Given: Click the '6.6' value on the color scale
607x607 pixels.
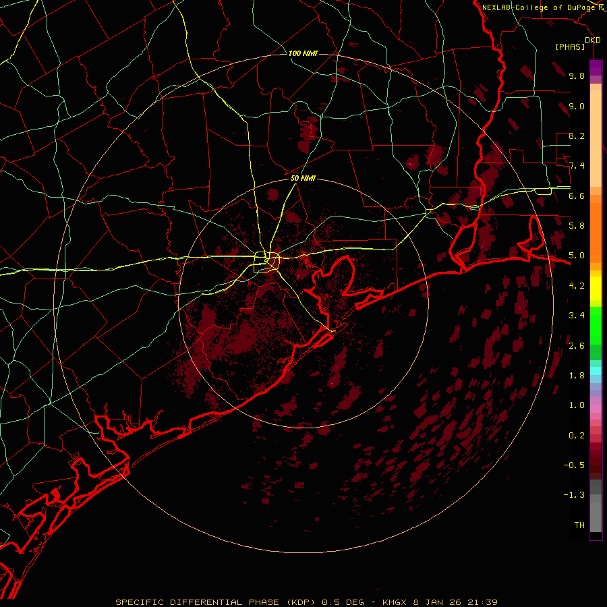Looking at the screenshot, I should [x=577, y=196].
